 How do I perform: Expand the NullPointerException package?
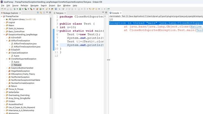click(x=7, y=77)
